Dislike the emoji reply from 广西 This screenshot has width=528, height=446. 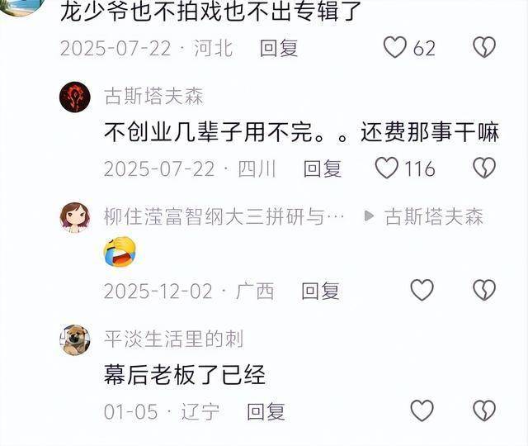pyautogui.click(x=484, y=290)
